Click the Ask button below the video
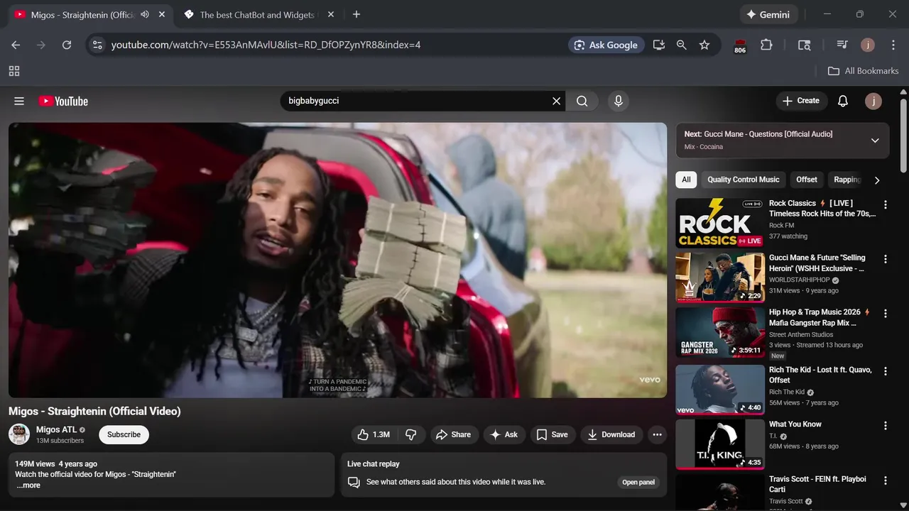Screen dimensions: 909x511 click(x=504, y=434)
